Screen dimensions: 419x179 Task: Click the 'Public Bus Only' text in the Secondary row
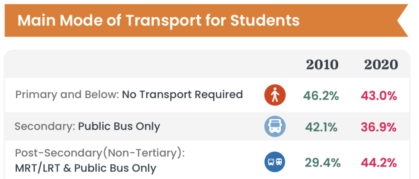click(x=119, y=126)
